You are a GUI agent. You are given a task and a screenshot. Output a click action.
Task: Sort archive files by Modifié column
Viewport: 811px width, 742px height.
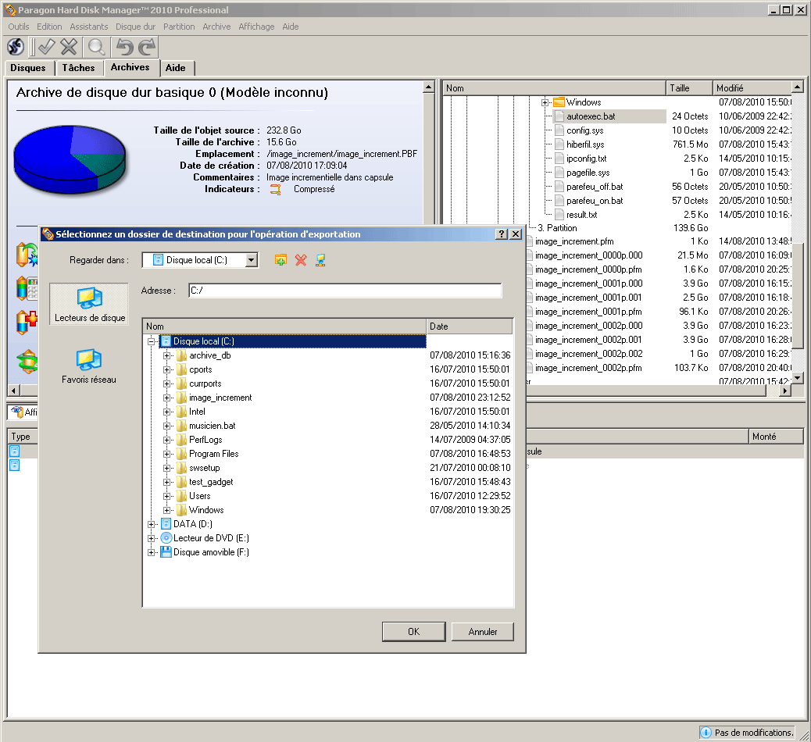[x=752, y=88]
